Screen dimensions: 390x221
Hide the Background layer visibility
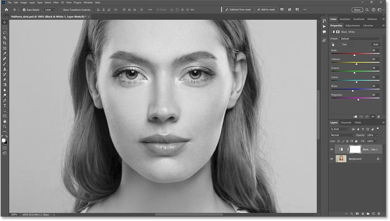(332, 159)
